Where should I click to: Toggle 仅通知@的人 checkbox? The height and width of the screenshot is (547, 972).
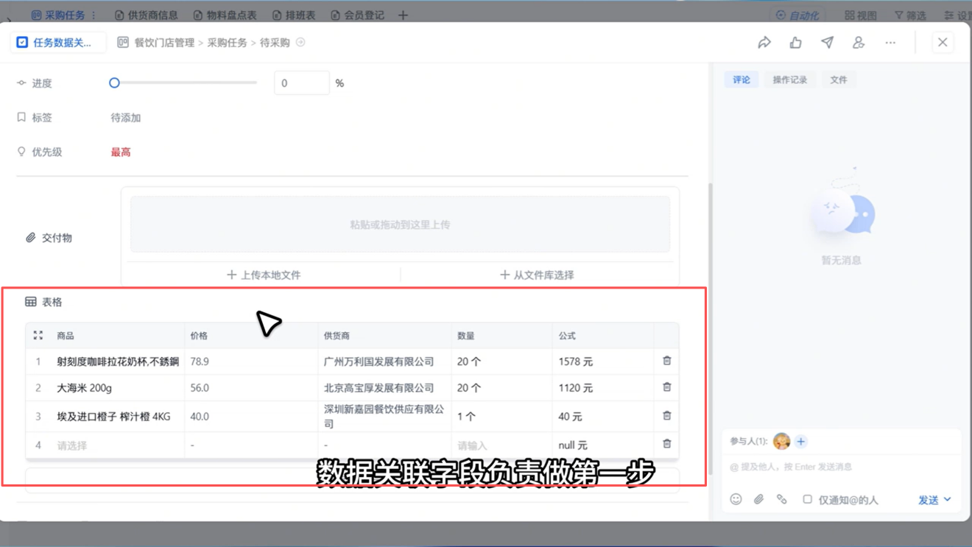807,499
